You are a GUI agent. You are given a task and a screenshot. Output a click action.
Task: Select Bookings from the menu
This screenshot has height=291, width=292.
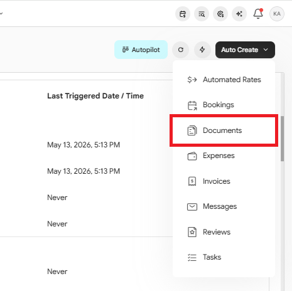[224, 105]
